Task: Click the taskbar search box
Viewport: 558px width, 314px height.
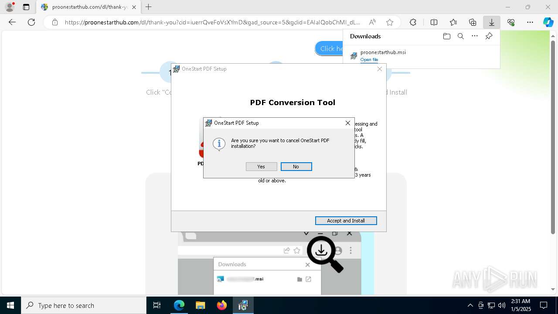Action: pyautogui.click(x=84, y=305)
